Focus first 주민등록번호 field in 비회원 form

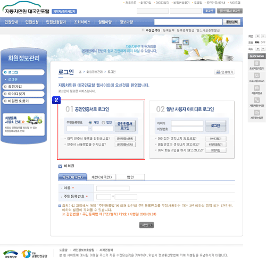[x=104, y=197]
